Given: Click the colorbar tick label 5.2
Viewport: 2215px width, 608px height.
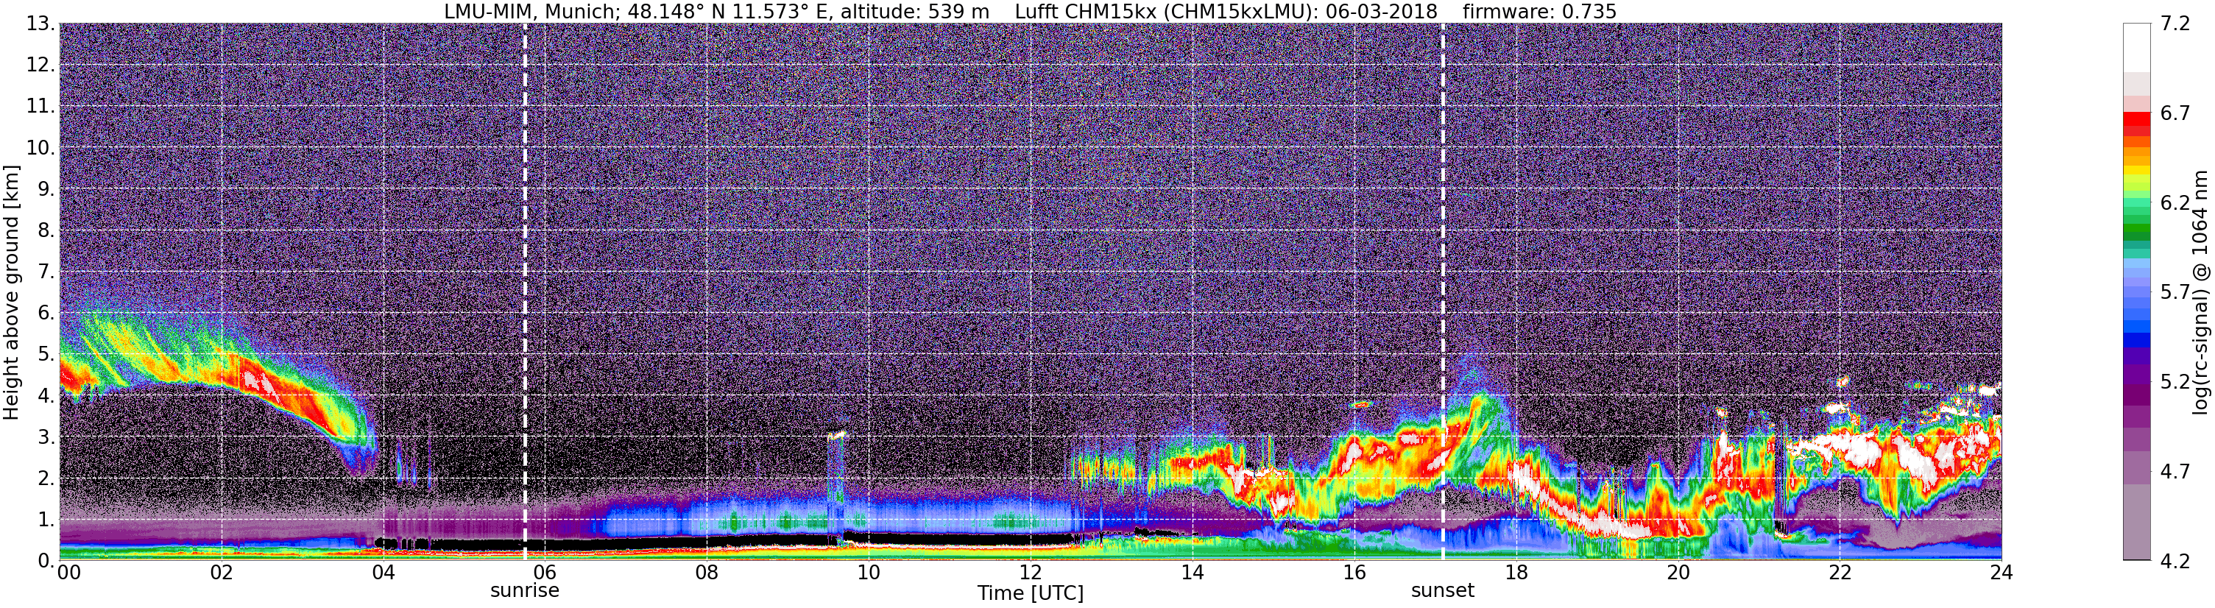Looking at the screenshot, I should (2175, 382).
